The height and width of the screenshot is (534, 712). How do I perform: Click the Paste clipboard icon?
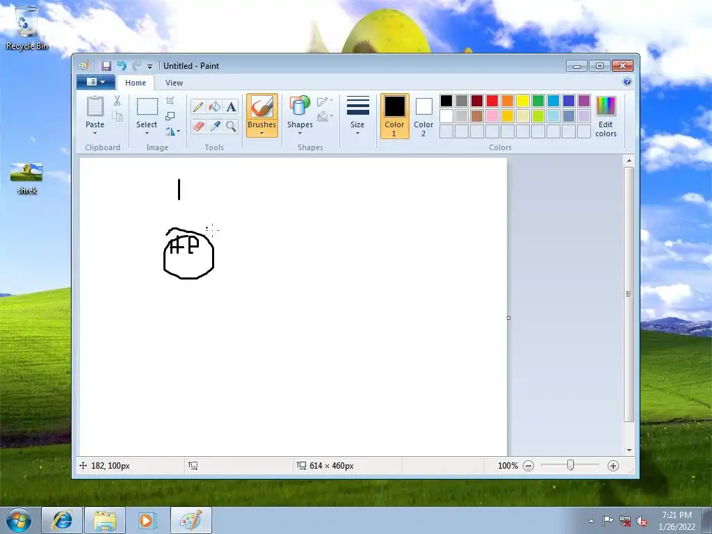95,107
